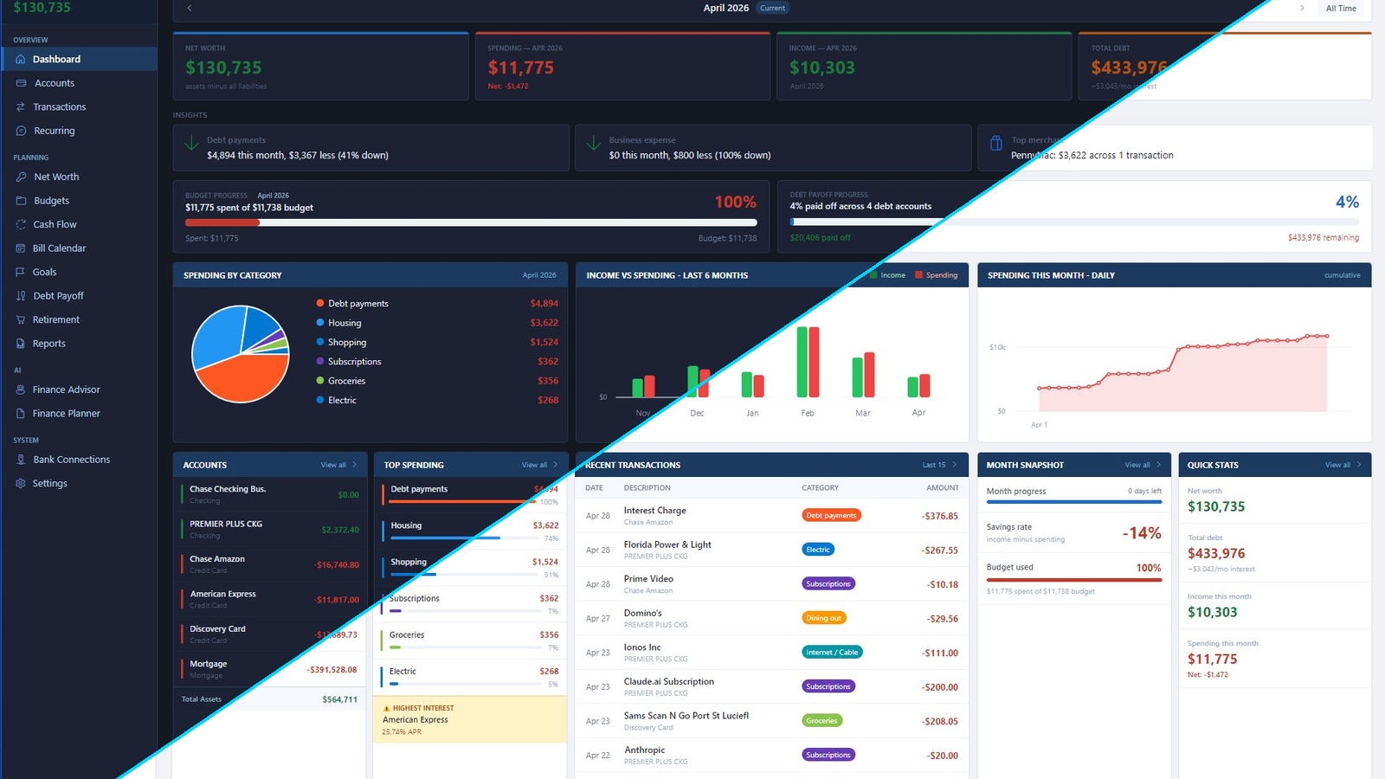Viewport: 1385px width, 779px height.
Task: Open Finance Advisor page
Action: [66, 389]
